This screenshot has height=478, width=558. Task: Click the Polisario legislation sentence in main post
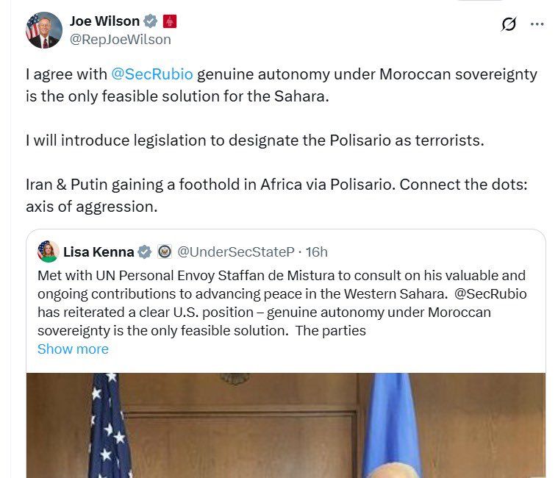[x=254, y=140]
